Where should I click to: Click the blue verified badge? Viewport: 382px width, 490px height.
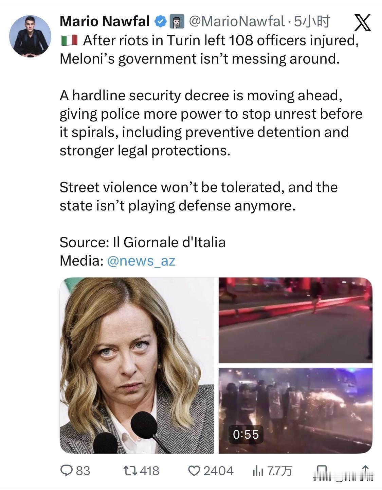pos(160,22)
